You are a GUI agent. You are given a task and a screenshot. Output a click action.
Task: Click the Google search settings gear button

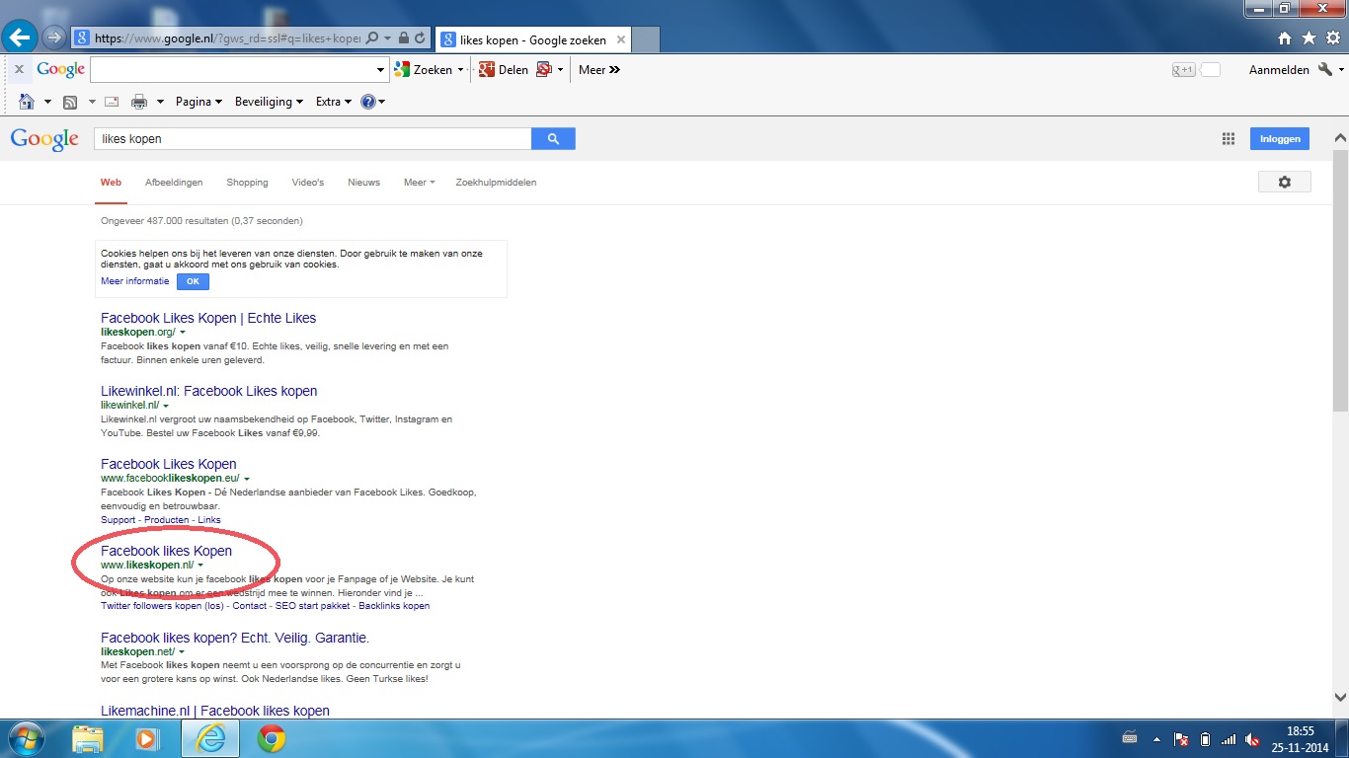1285,183
